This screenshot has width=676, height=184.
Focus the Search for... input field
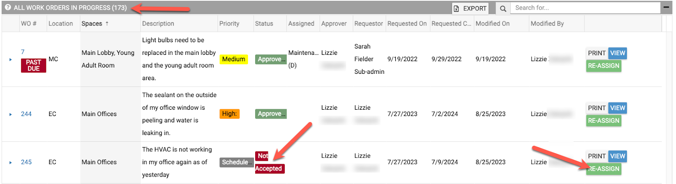(585, 8)
